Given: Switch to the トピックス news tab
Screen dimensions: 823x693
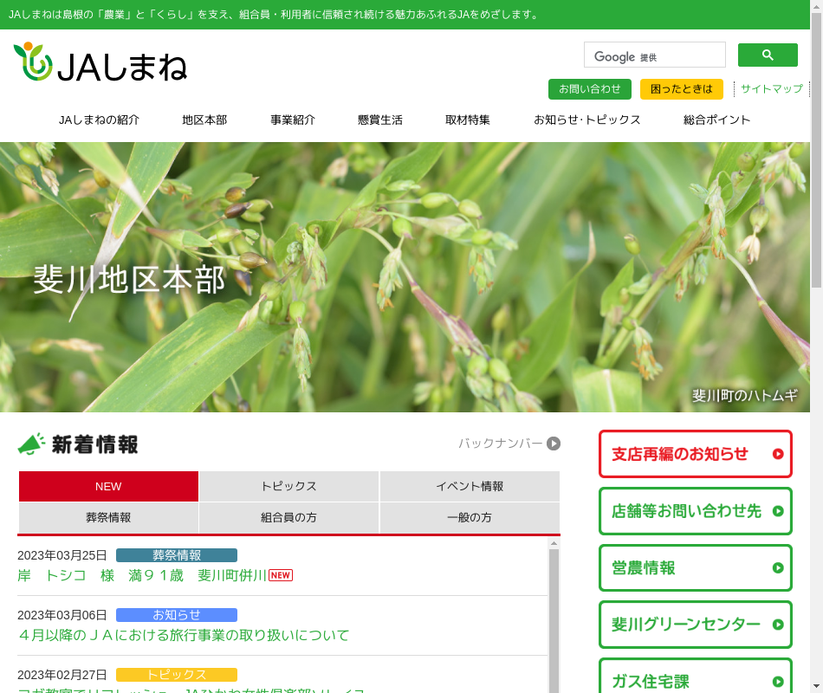Looking at the screenshot, I should [x=288, y=487].
